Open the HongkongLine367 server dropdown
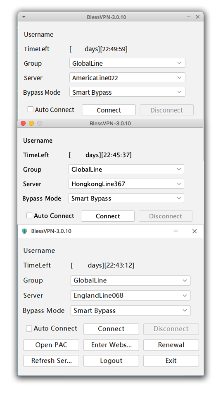 pos(126,184)
